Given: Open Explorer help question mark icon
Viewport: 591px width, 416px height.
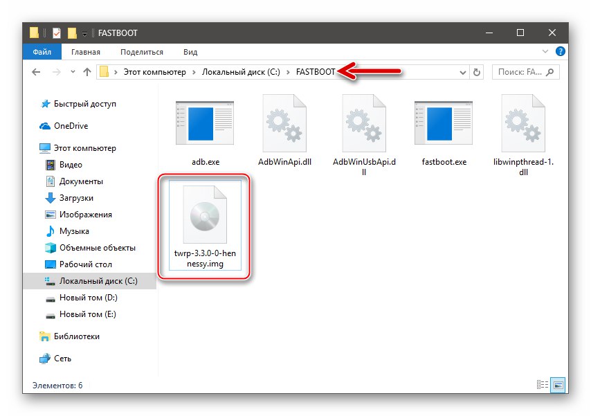Looking at the screenshot, I should (x=560, y=51).
